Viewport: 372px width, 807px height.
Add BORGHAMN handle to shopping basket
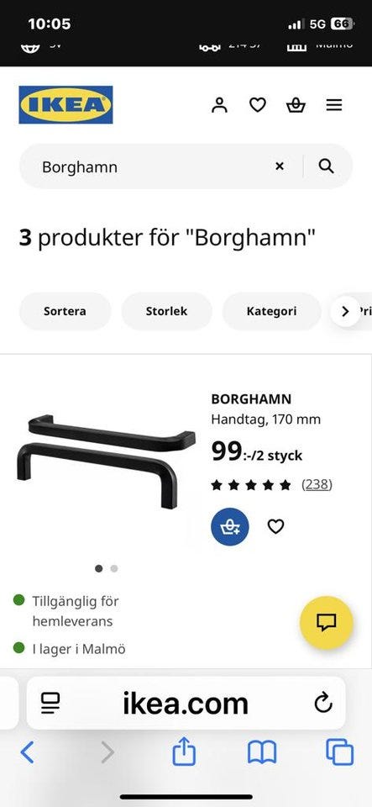click(230, 526)
